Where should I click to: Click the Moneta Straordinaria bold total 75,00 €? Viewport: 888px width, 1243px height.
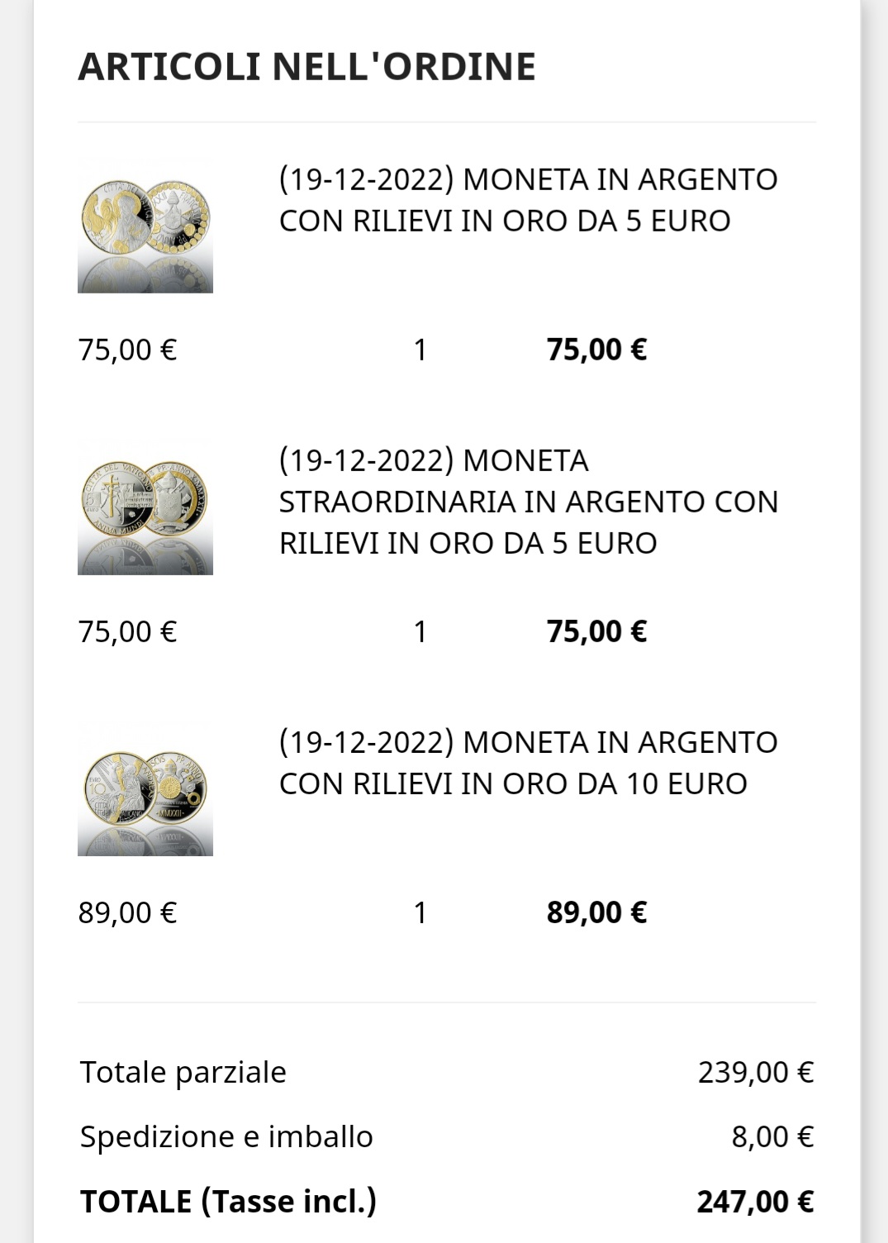[x=596, y=631]
